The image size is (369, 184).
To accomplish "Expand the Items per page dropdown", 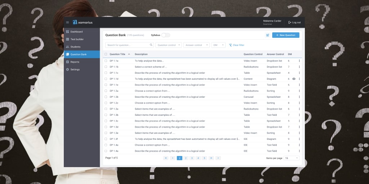I will pyautogui.click(x=292, y=158).
